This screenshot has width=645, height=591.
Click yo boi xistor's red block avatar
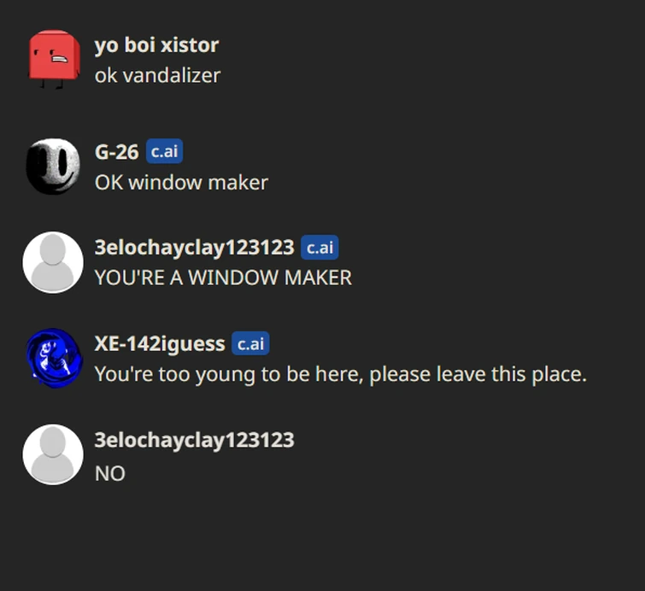coord(54,59)
